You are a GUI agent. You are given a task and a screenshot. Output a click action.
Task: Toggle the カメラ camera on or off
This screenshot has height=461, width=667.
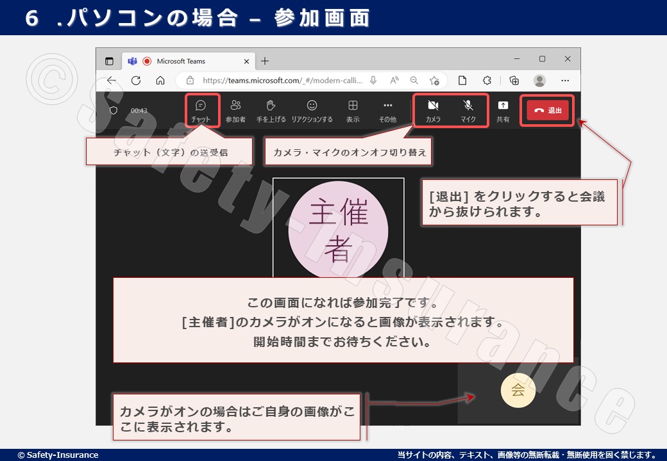coord(433,110)
